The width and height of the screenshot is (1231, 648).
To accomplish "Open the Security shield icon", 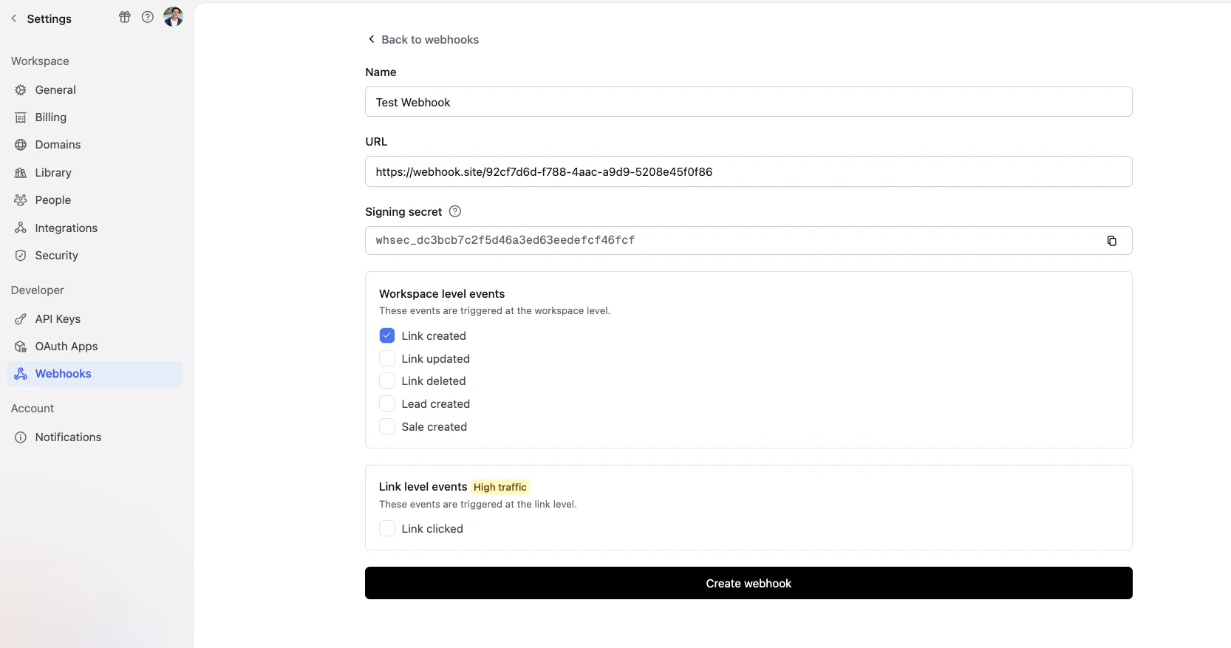I will [19, 256].
